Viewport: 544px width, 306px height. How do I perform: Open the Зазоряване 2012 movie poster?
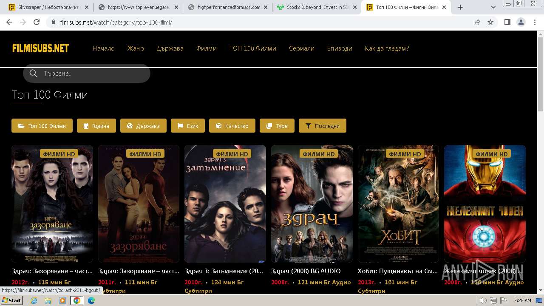point(52,204)
